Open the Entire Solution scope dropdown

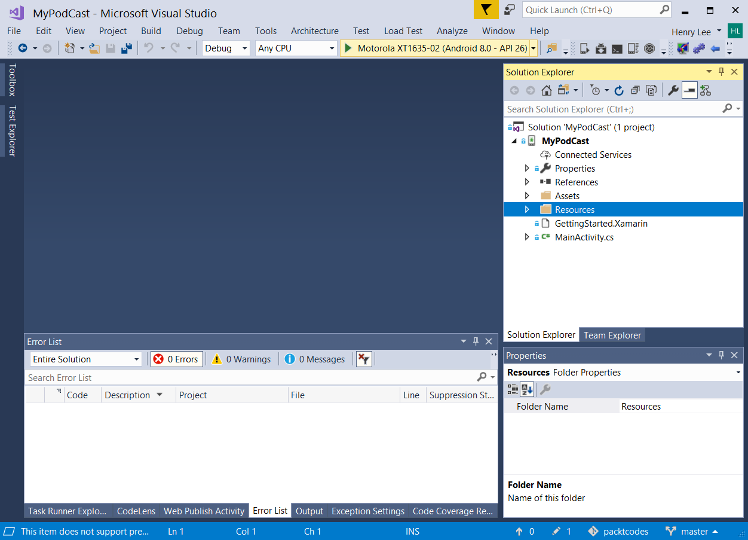pyautogui.click(x=86, y=359)
